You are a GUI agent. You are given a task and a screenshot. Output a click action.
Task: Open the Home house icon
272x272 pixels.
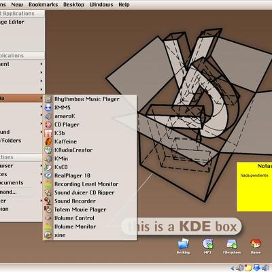point(256,246)
